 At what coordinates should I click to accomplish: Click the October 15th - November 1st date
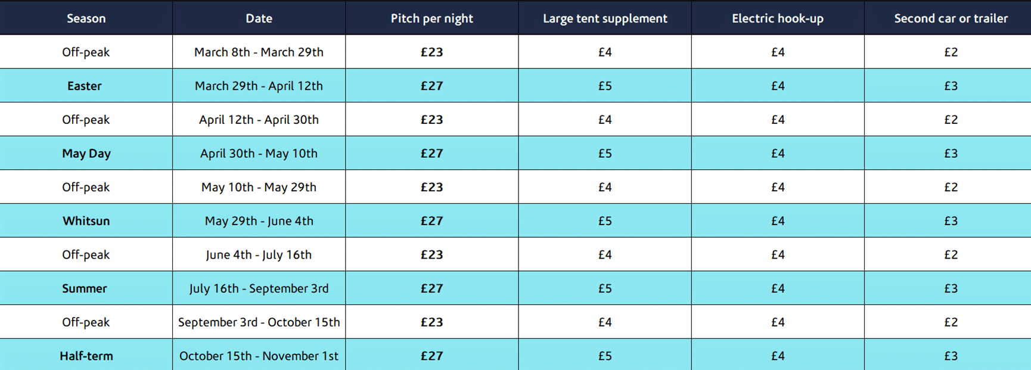click(259, 356)
